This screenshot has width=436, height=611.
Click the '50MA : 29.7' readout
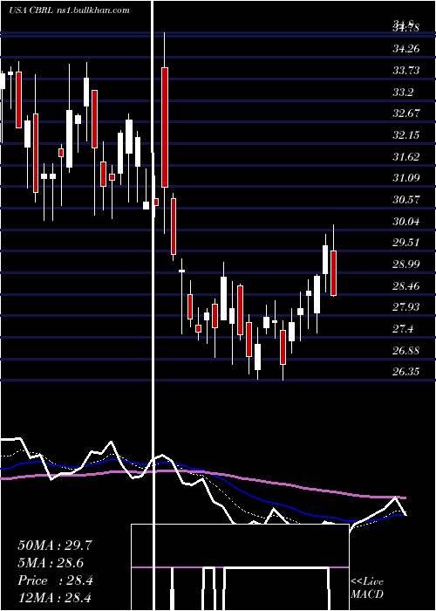(x=55, y=546)
